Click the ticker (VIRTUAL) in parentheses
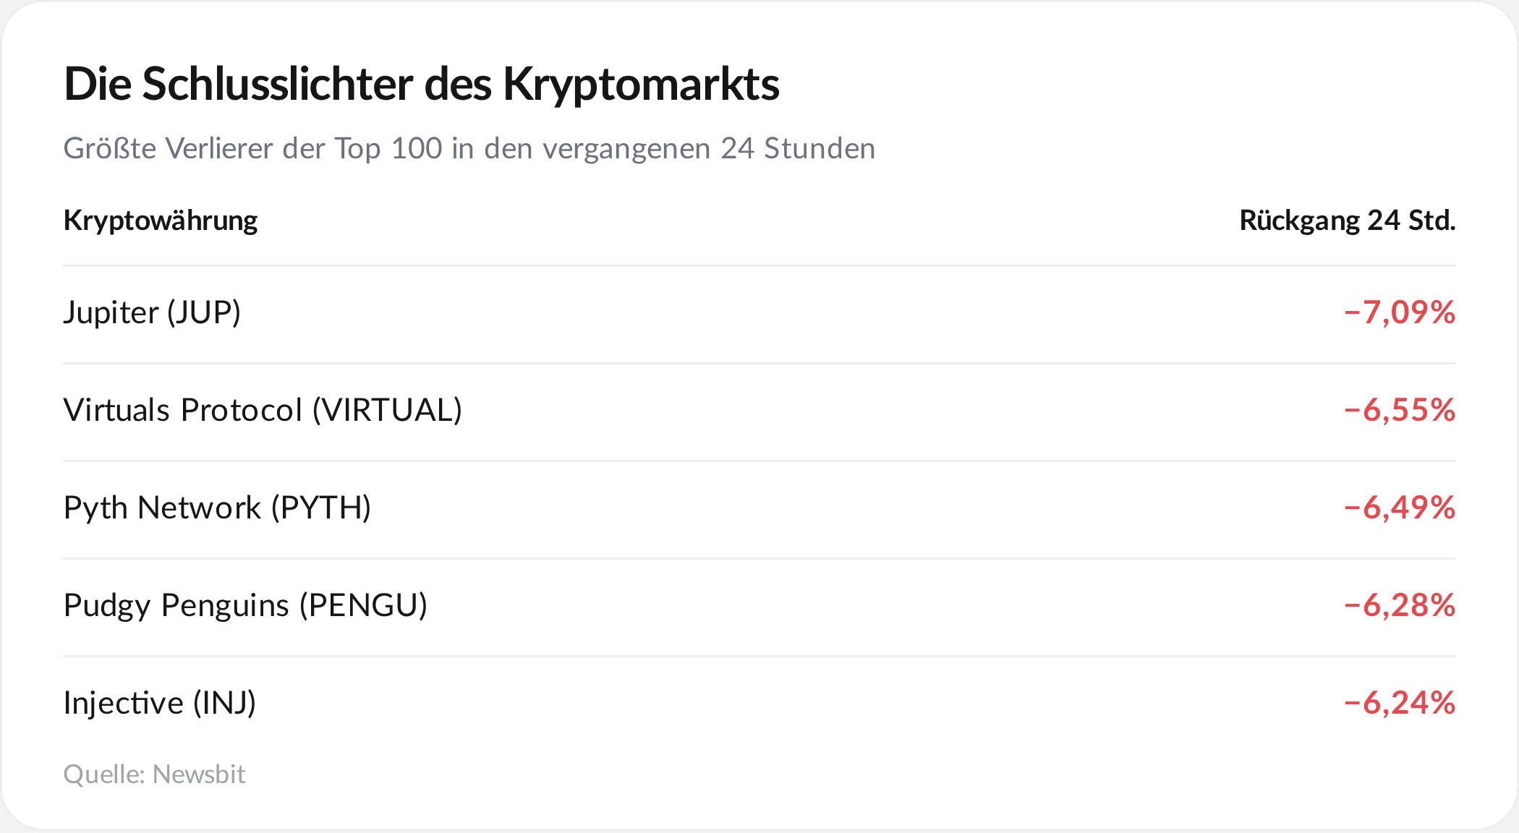This screenshot has width=1519, height=833. (387, 410)
